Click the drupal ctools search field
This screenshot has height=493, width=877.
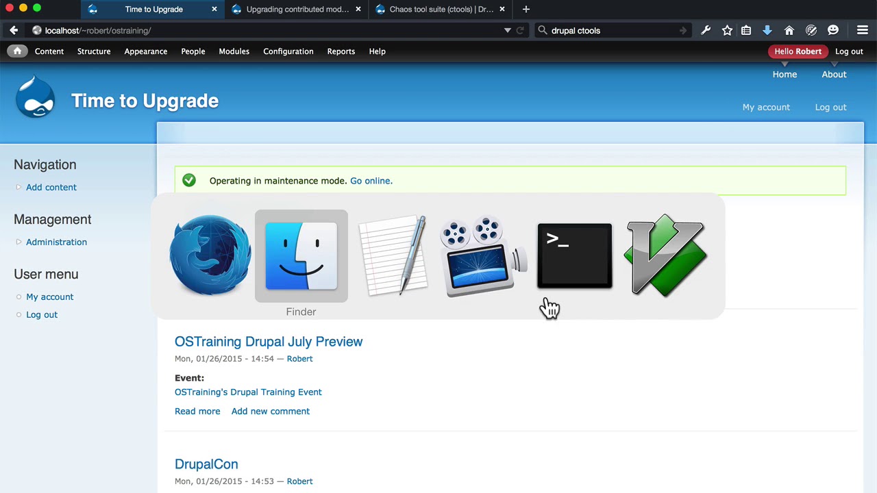point(612,30)
